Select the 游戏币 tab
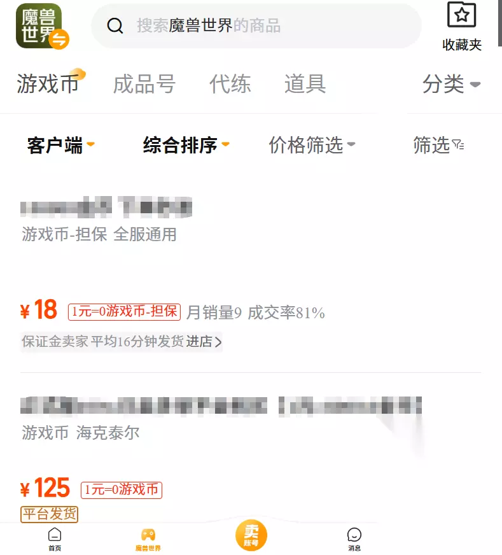 (48, 84)
